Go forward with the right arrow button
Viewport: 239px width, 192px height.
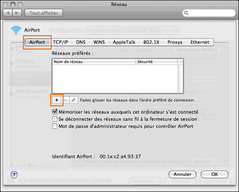coord(17,13)
